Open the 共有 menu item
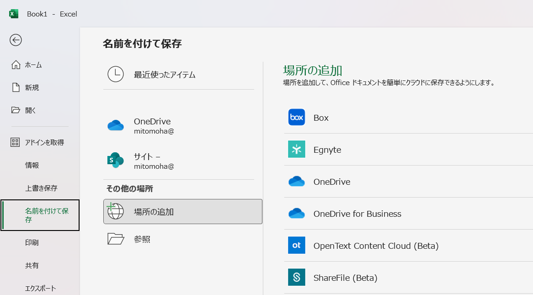Viewport: 533px width, 295px height. 40,265
